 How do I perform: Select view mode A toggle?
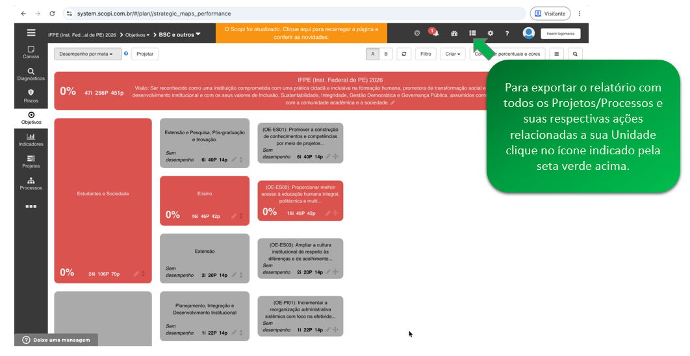coord(373,54)
